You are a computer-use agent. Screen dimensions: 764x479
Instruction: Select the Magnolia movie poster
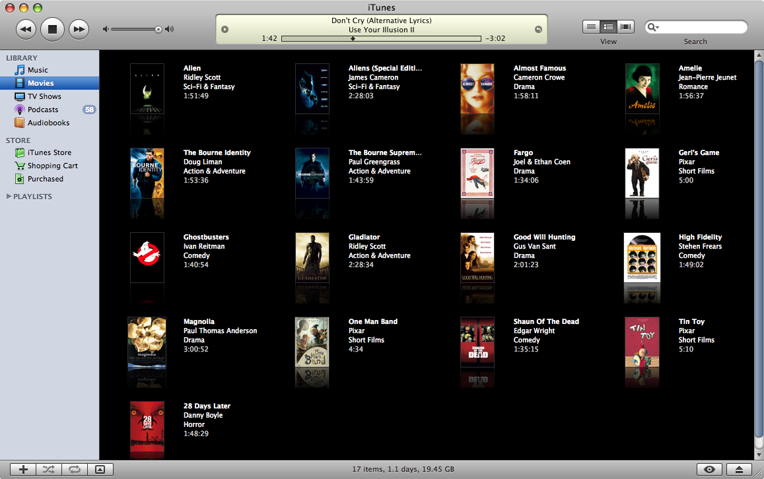tap(147, 342)
